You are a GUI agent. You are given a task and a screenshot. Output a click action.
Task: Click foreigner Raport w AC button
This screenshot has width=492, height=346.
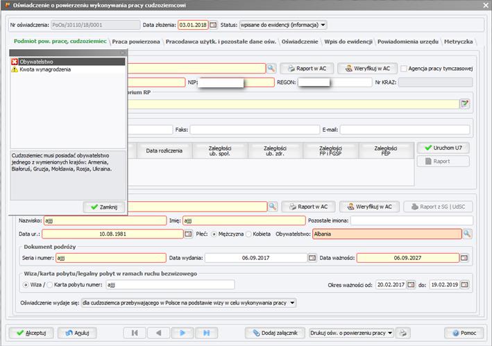click(308, 207)
